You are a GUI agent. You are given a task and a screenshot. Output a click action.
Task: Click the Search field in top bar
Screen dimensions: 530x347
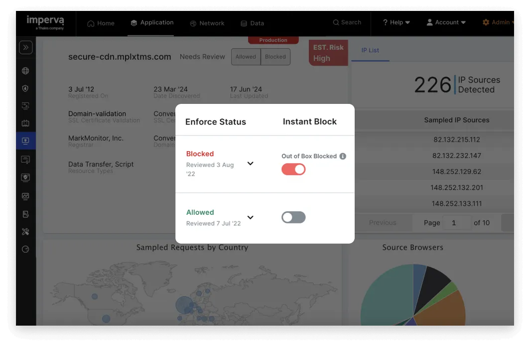347,22
